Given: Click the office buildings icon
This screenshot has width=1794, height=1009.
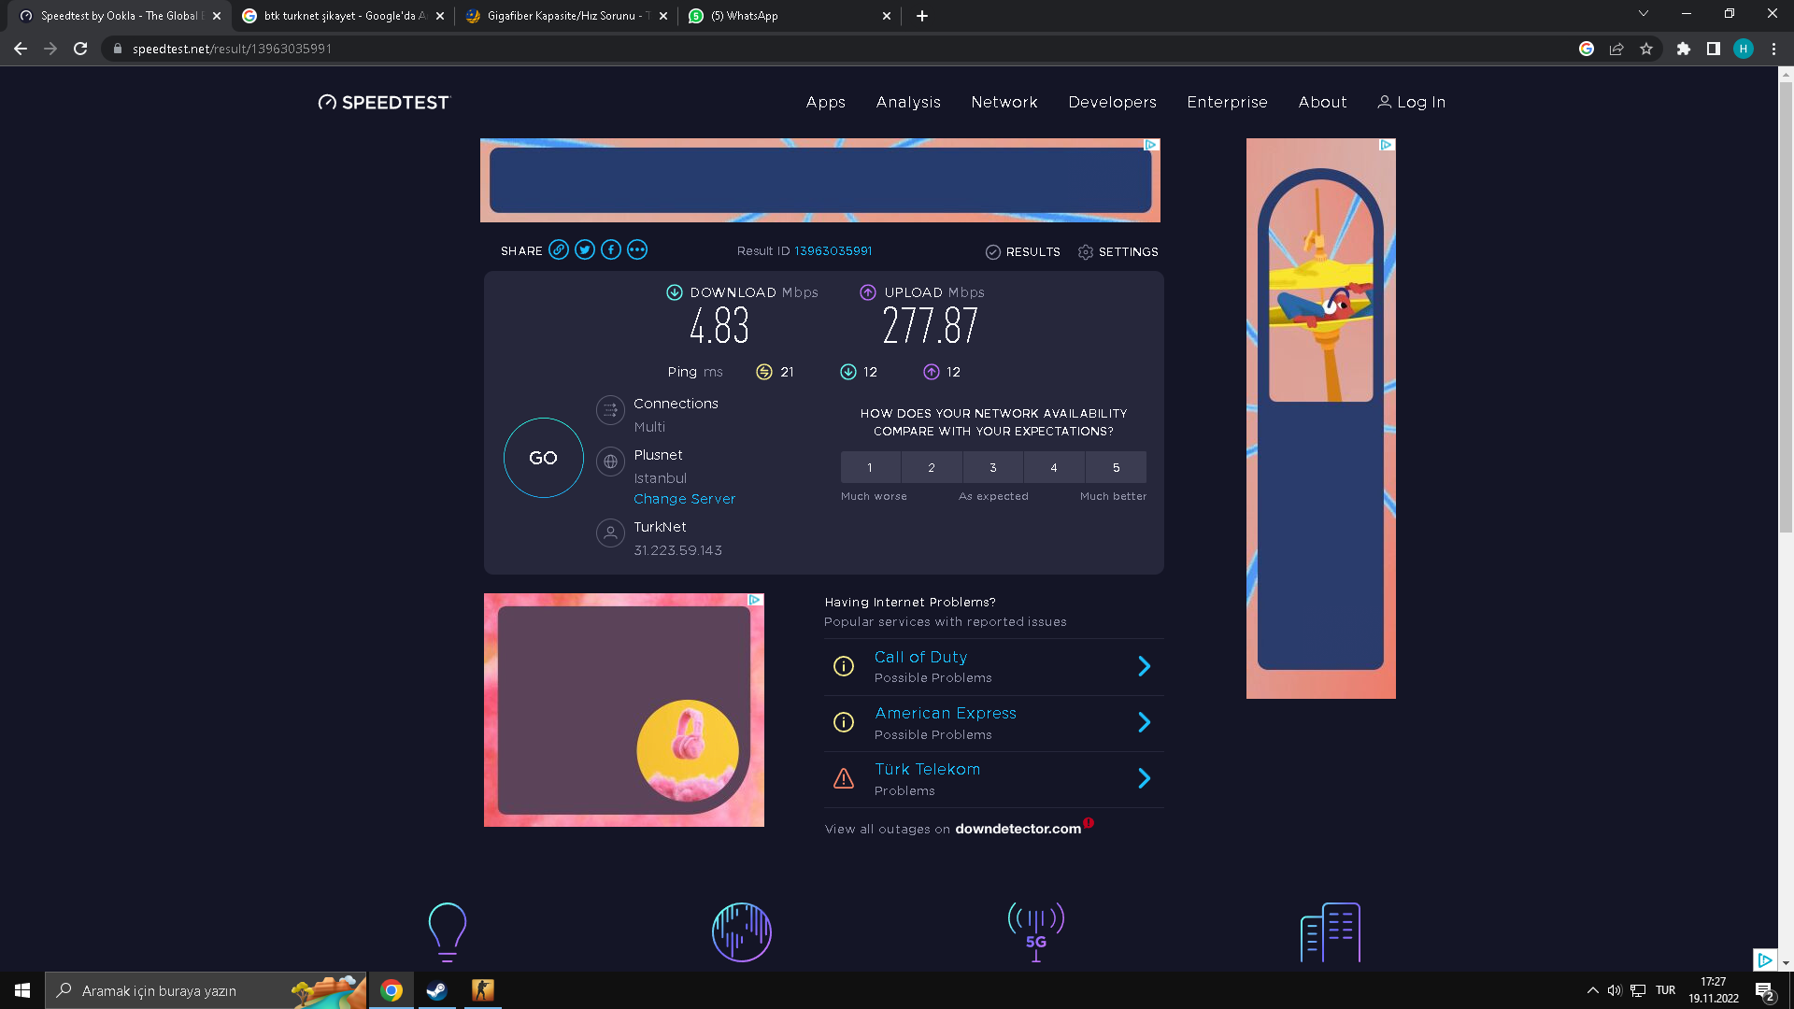Looking at the screenshot, I should pyautogui.click(x=1331, y=931).
